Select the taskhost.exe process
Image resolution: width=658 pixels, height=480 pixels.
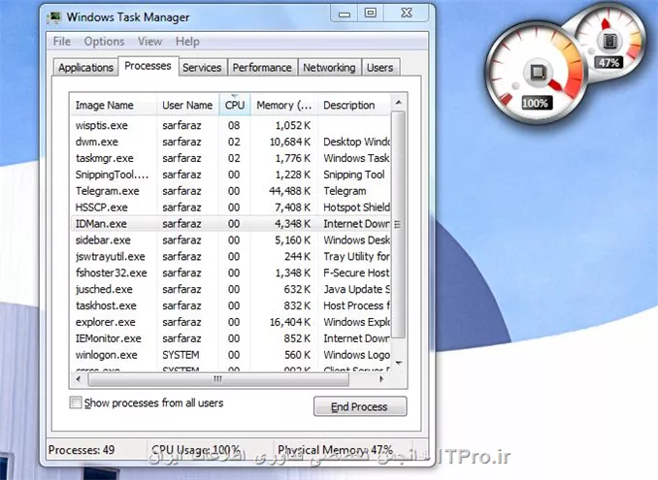point(230,305)
